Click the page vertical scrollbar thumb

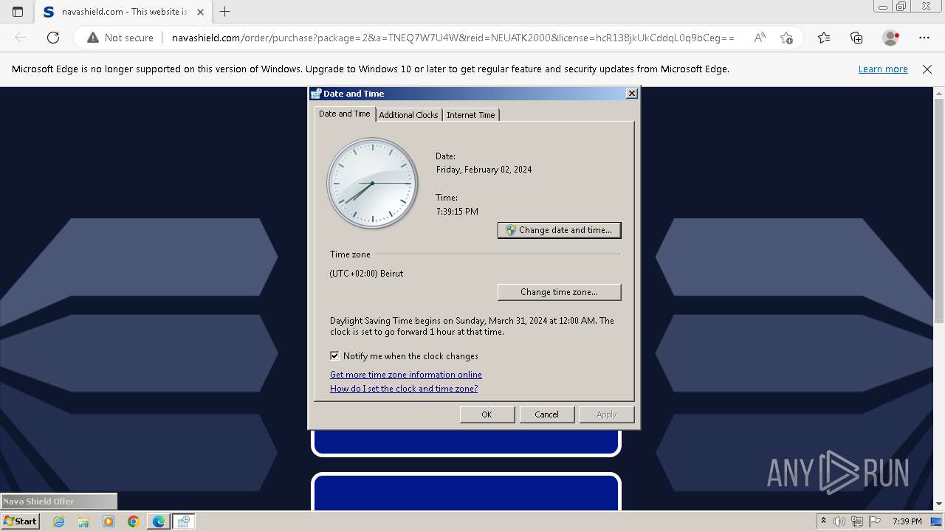coord(939,210)
